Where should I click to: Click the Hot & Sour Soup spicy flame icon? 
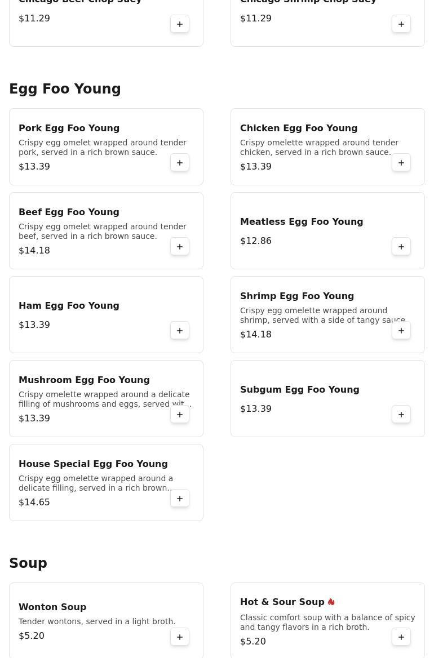point(331,602)
